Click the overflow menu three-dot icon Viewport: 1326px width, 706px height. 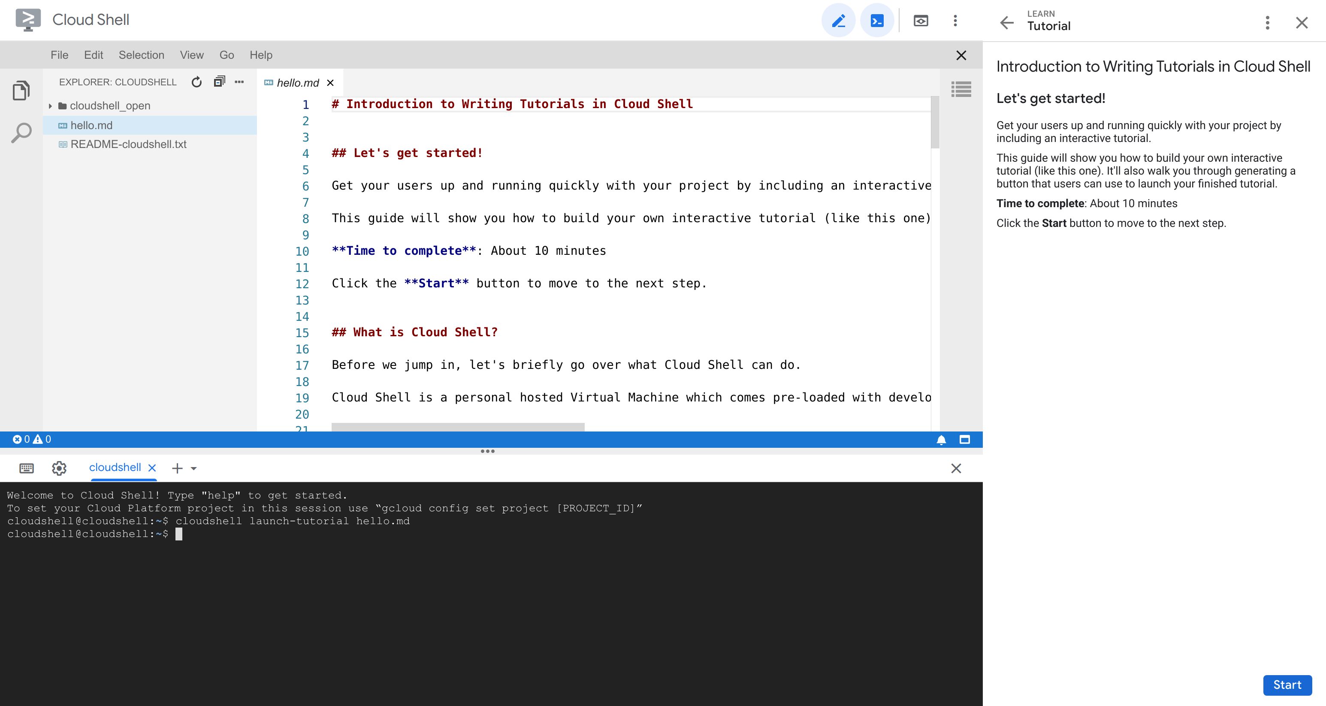coord(955,20)
